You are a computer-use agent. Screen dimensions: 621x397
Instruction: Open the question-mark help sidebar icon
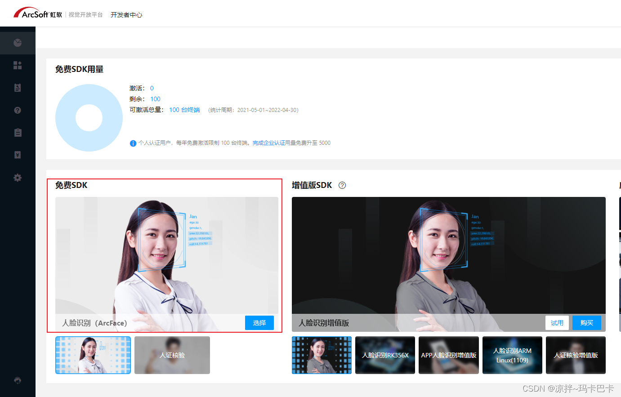[18, 110]
